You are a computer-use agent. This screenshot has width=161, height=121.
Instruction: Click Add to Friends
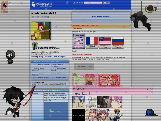41,65
